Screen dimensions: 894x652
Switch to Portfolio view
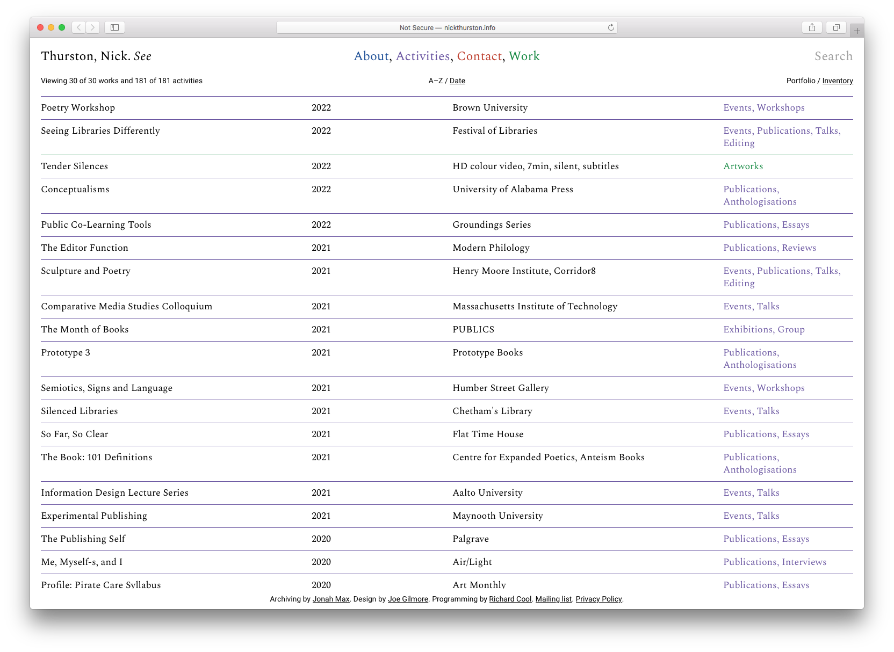point(801,81)
